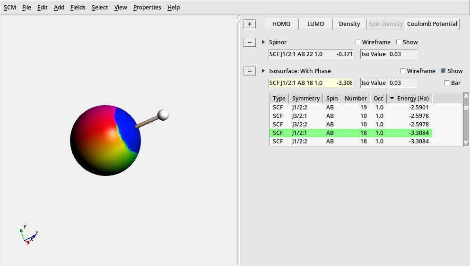Click the Coulomb Potential button
This screenshot has width=470, height=266.
(432, 24)
